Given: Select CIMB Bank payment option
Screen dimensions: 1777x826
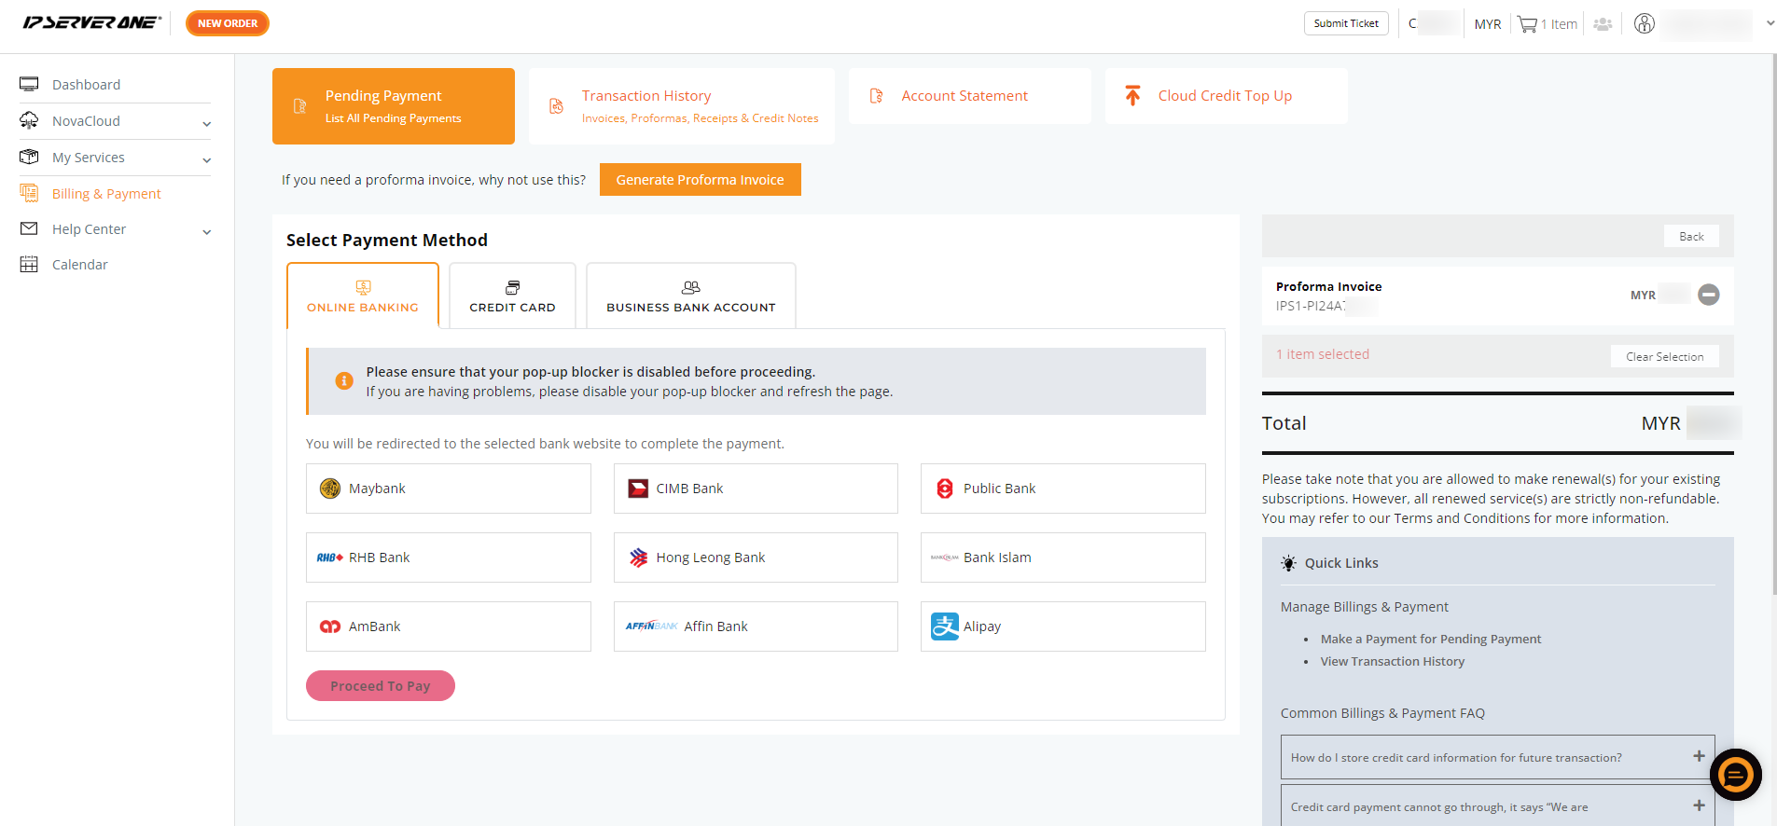Looking at the screenshot, I should coord(756,489).
